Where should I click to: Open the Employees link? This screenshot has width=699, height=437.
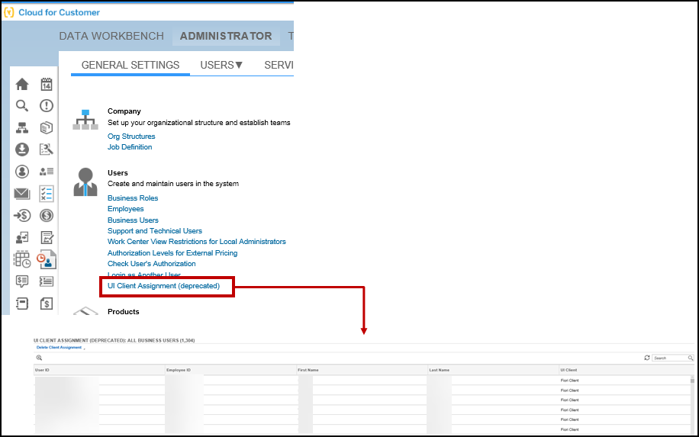coord(125,209)
